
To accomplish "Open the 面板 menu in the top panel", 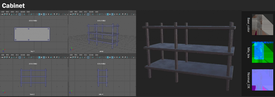I will click(28, 12).
